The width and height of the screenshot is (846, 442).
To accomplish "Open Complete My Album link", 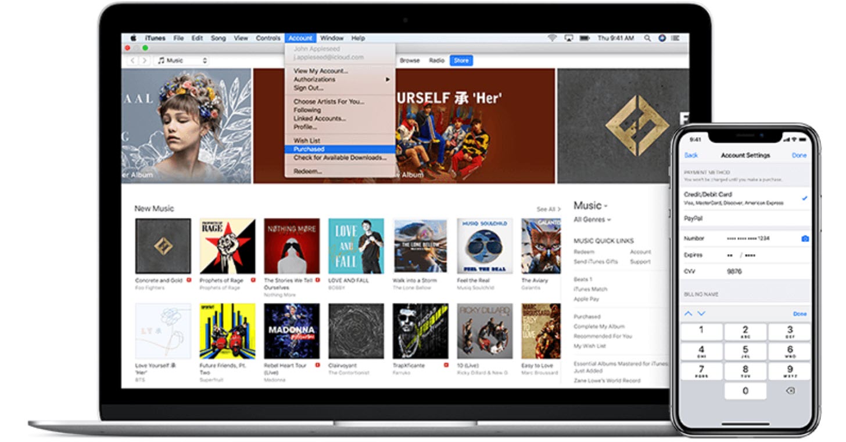I will (x=600, y=327).
